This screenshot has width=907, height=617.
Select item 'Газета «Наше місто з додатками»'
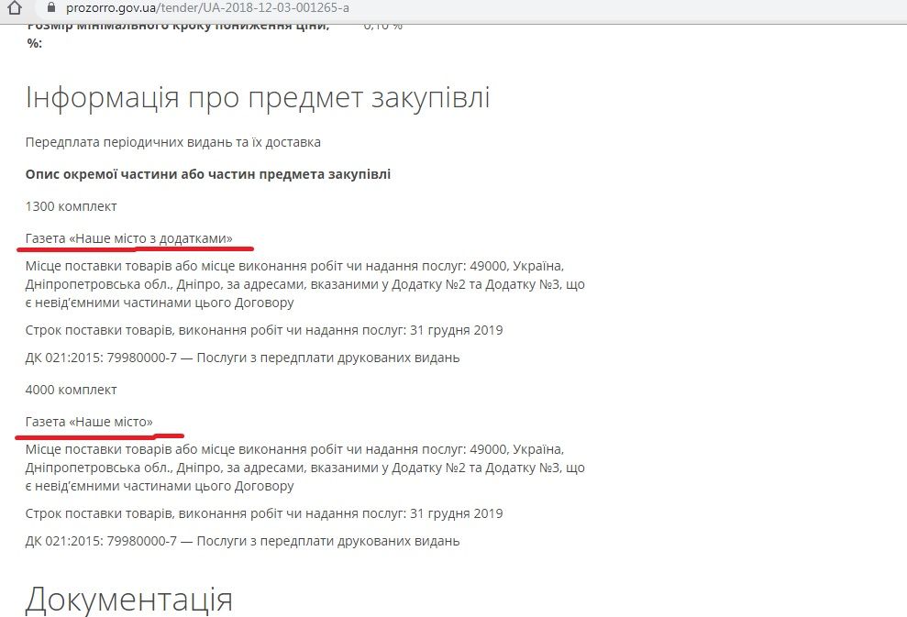click(129, 238)
